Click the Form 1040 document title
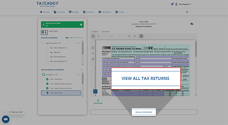 click(144, 22)
